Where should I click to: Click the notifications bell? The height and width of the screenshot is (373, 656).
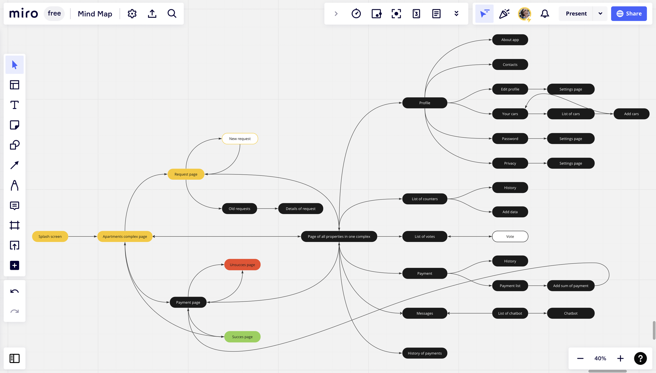(x=545, y=14)
